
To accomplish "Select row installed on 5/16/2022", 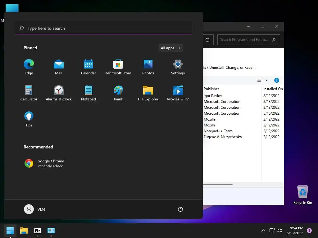I will click(243, 113).
